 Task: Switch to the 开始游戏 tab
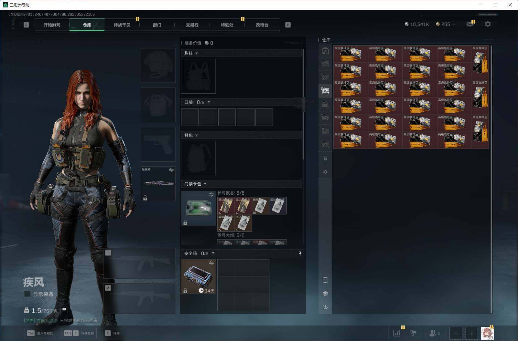click(x=52, y=25)
